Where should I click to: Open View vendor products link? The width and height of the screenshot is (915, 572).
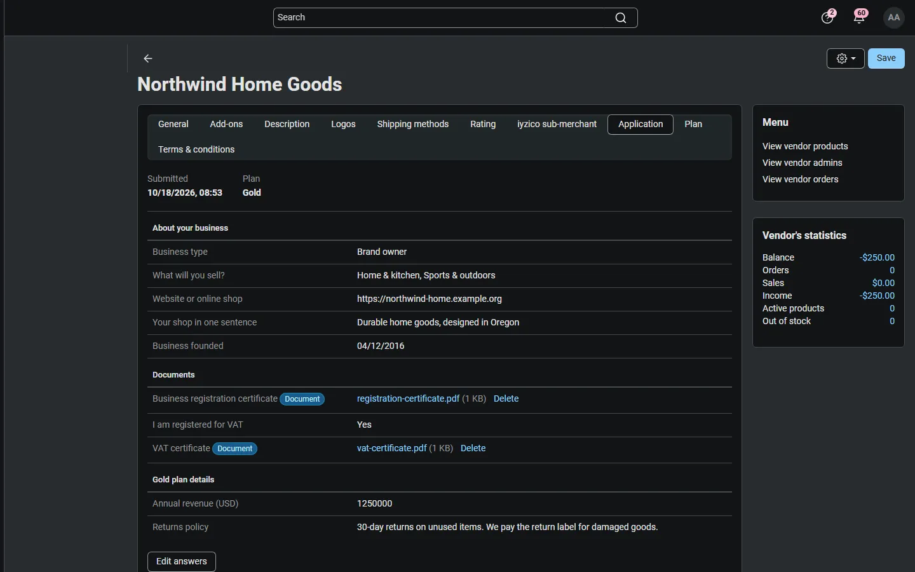pos(805,146)
